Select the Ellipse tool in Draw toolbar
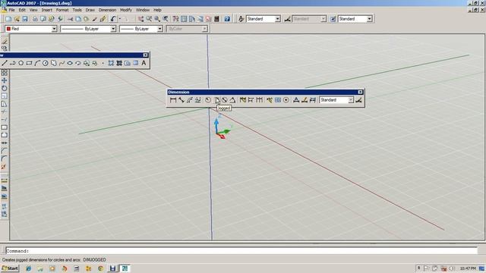The image size is (486, 273). pyautogui.click(x=70, y=63)
